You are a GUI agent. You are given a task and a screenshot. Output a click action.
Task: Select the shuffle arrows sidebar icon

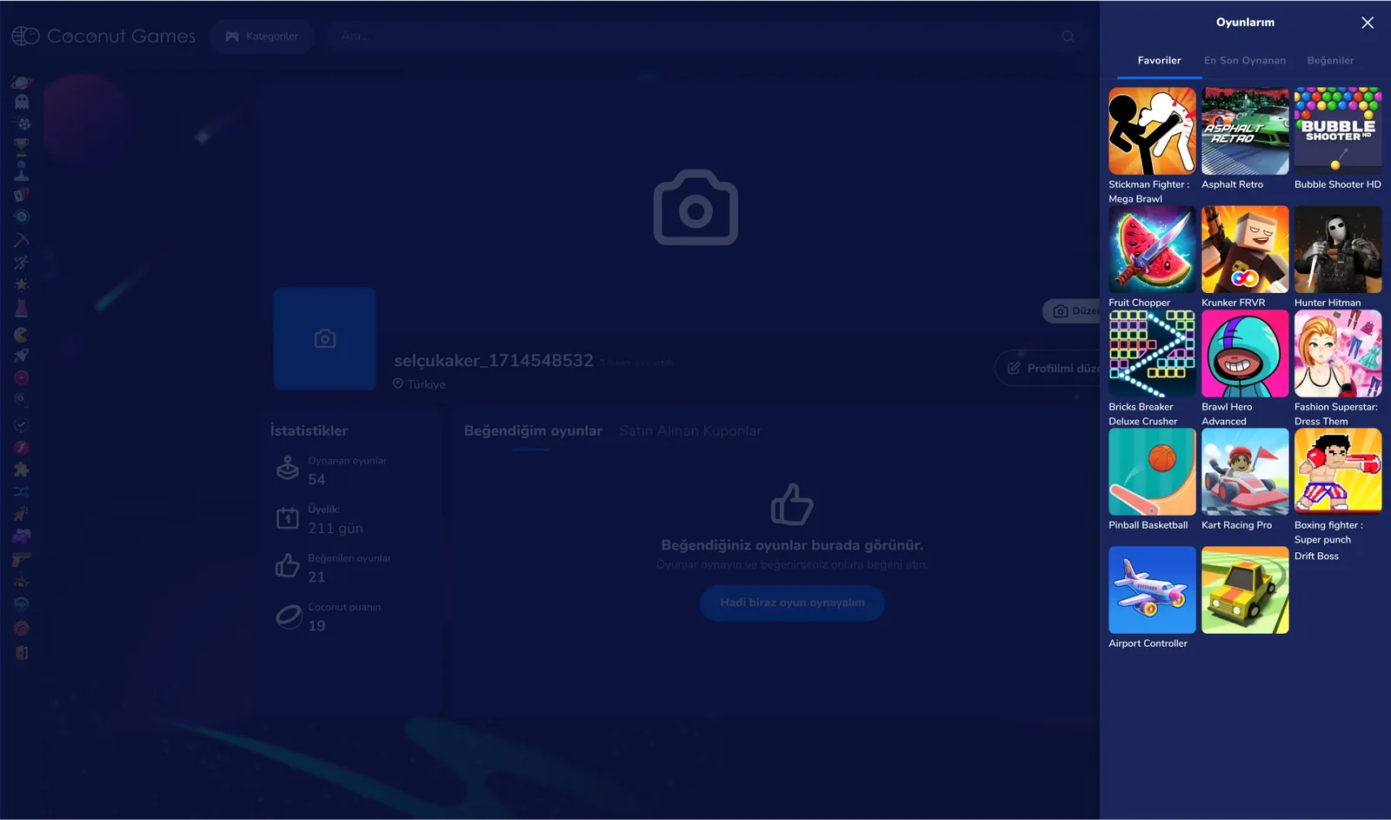click(22, 492)
